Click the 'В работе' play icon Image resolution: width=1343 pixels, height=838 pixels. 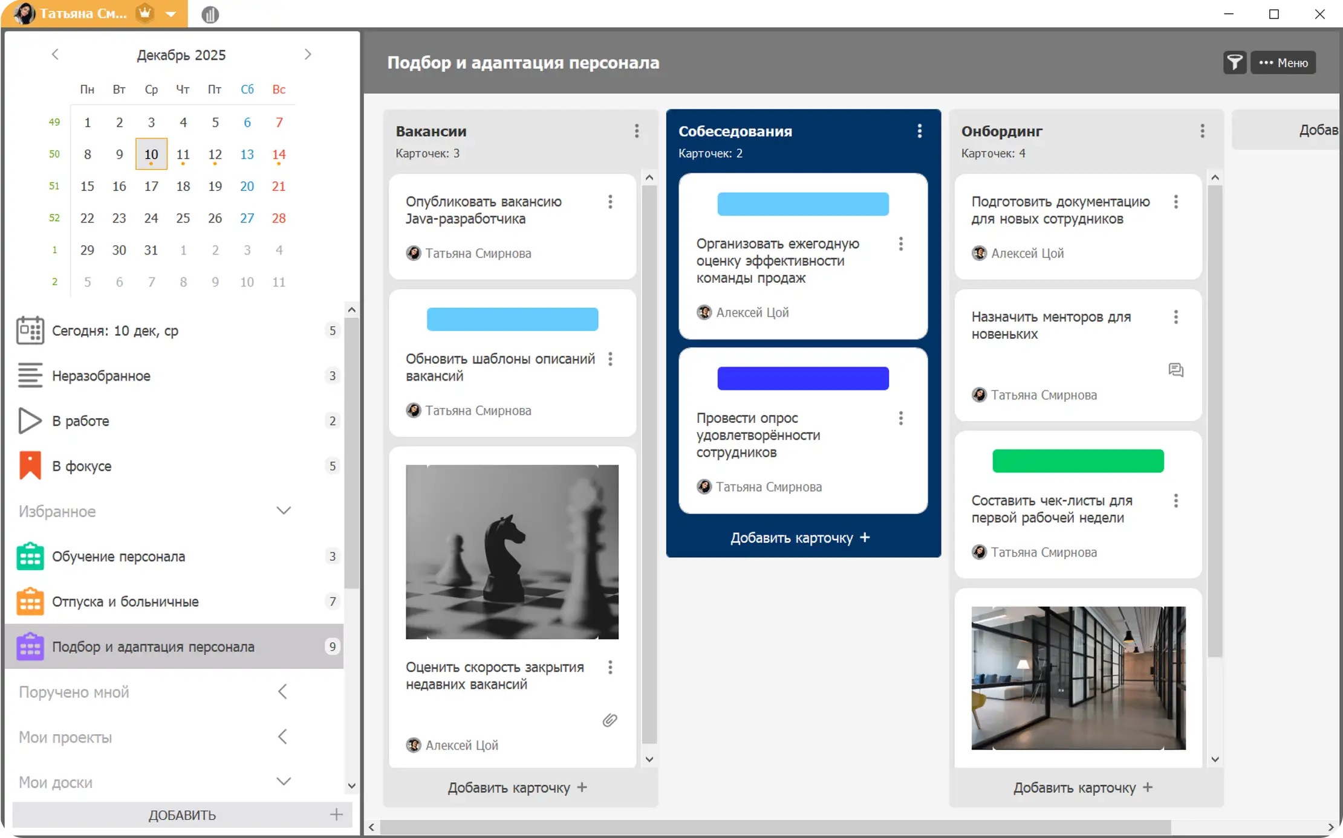pos(30,421)
